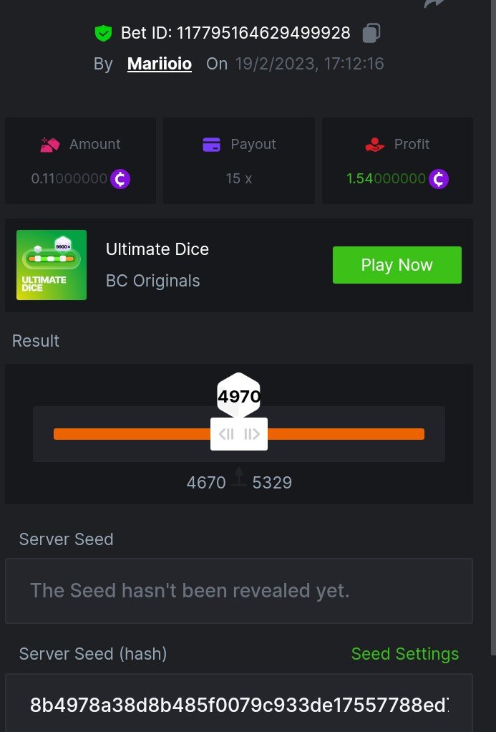Click the hexagon result marker 4970

pyautogui.click(x=239, y=395)
